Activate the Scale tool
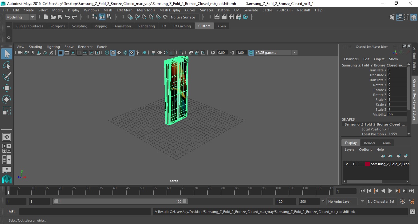The width and height of the screenshot is (418, 224). pos(7,111)
